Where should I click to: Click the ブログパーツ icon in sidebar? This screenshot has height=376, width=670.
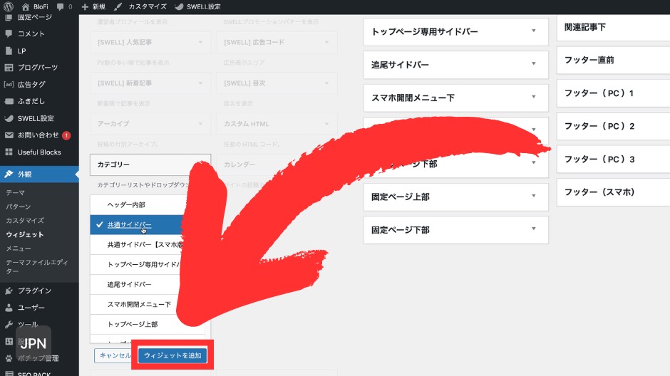click(9, 68)
